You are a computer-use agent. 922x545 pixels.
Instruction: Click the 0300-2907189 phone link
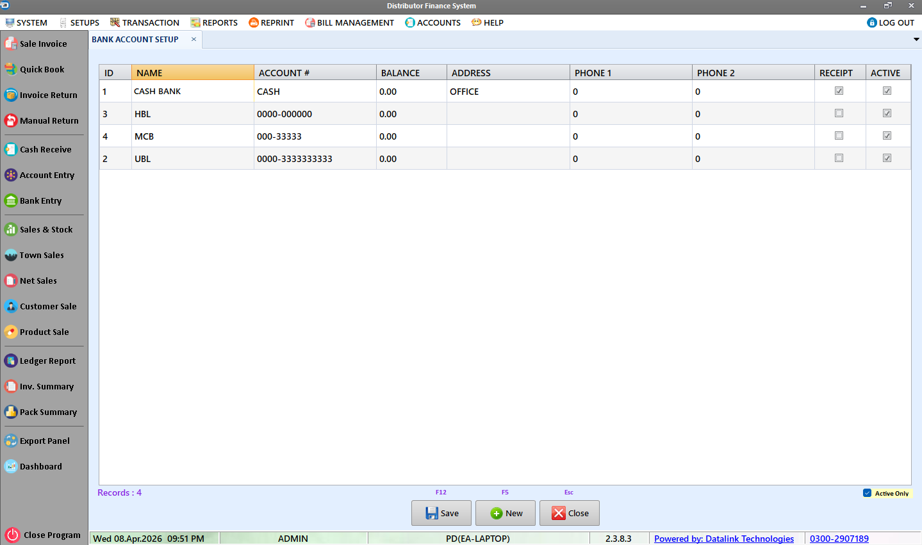point(839,539)
